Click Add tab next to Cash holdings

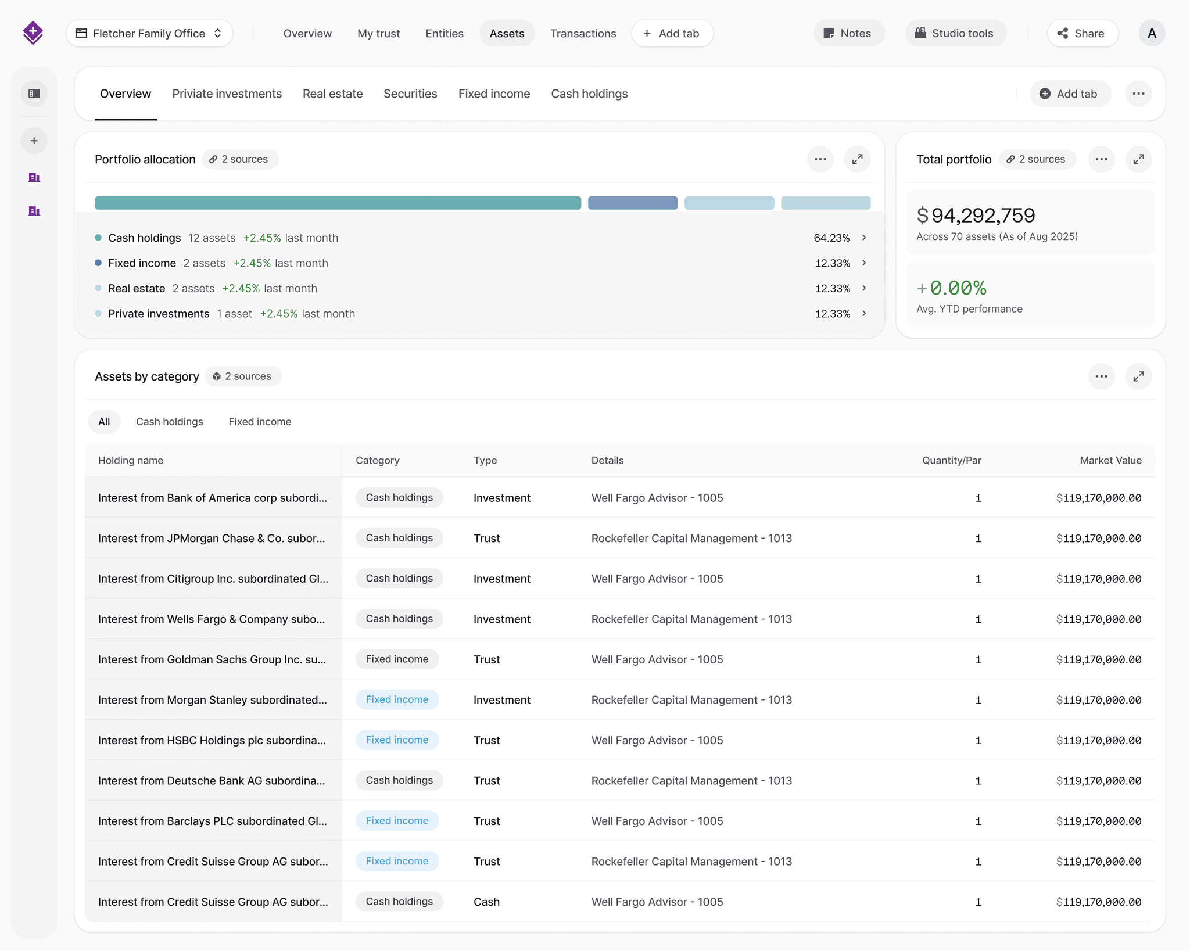pyautogui.click(x=1070, y=94)
